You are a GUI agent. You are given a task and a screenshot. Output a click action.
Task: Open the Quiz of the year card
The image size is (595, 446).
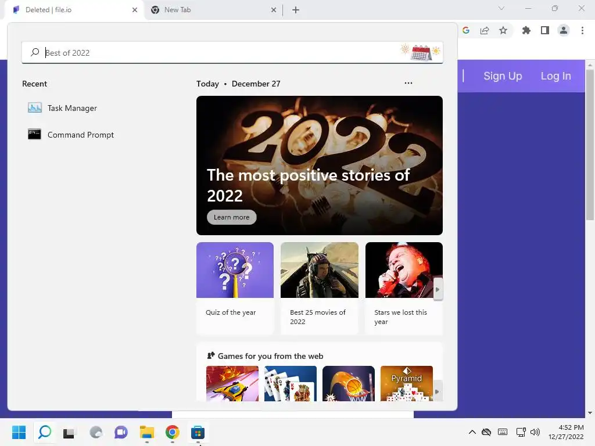[235, 288]
